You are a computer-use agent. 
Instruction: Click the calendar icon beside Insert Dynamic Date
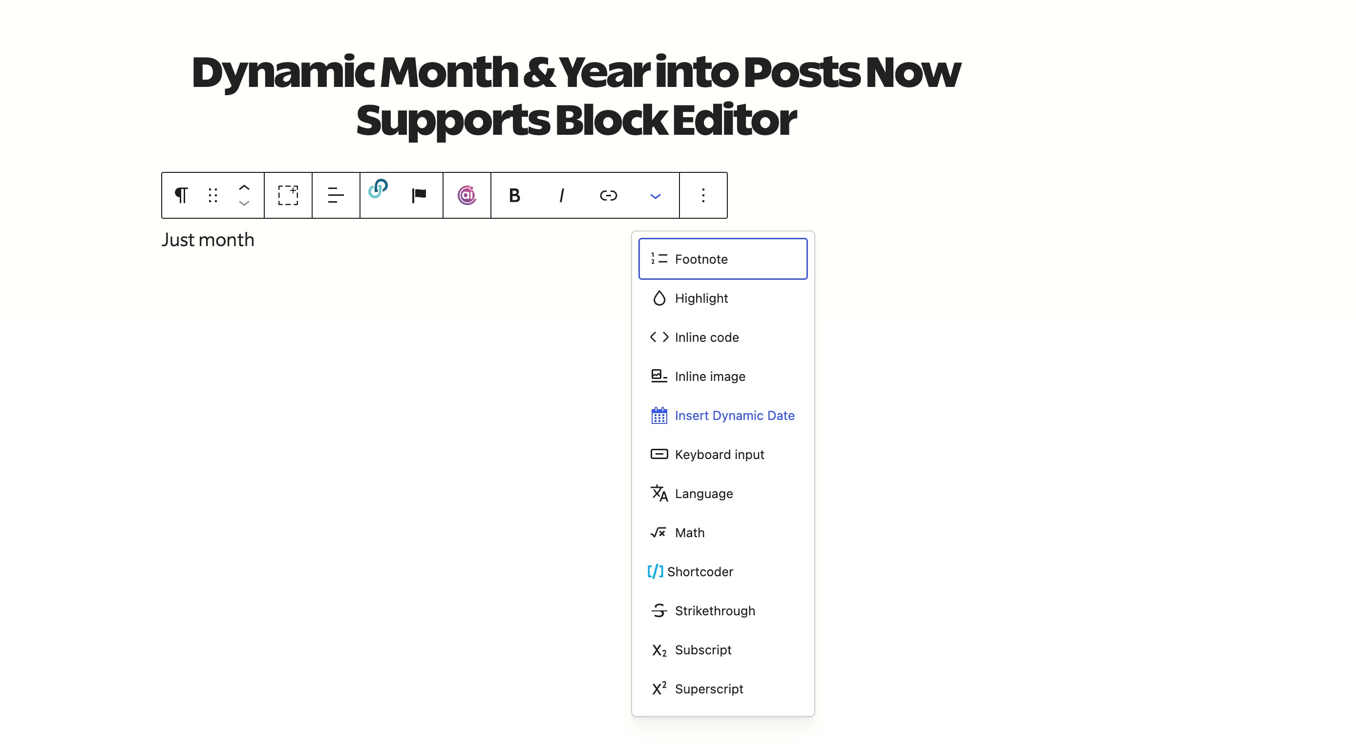658,415
